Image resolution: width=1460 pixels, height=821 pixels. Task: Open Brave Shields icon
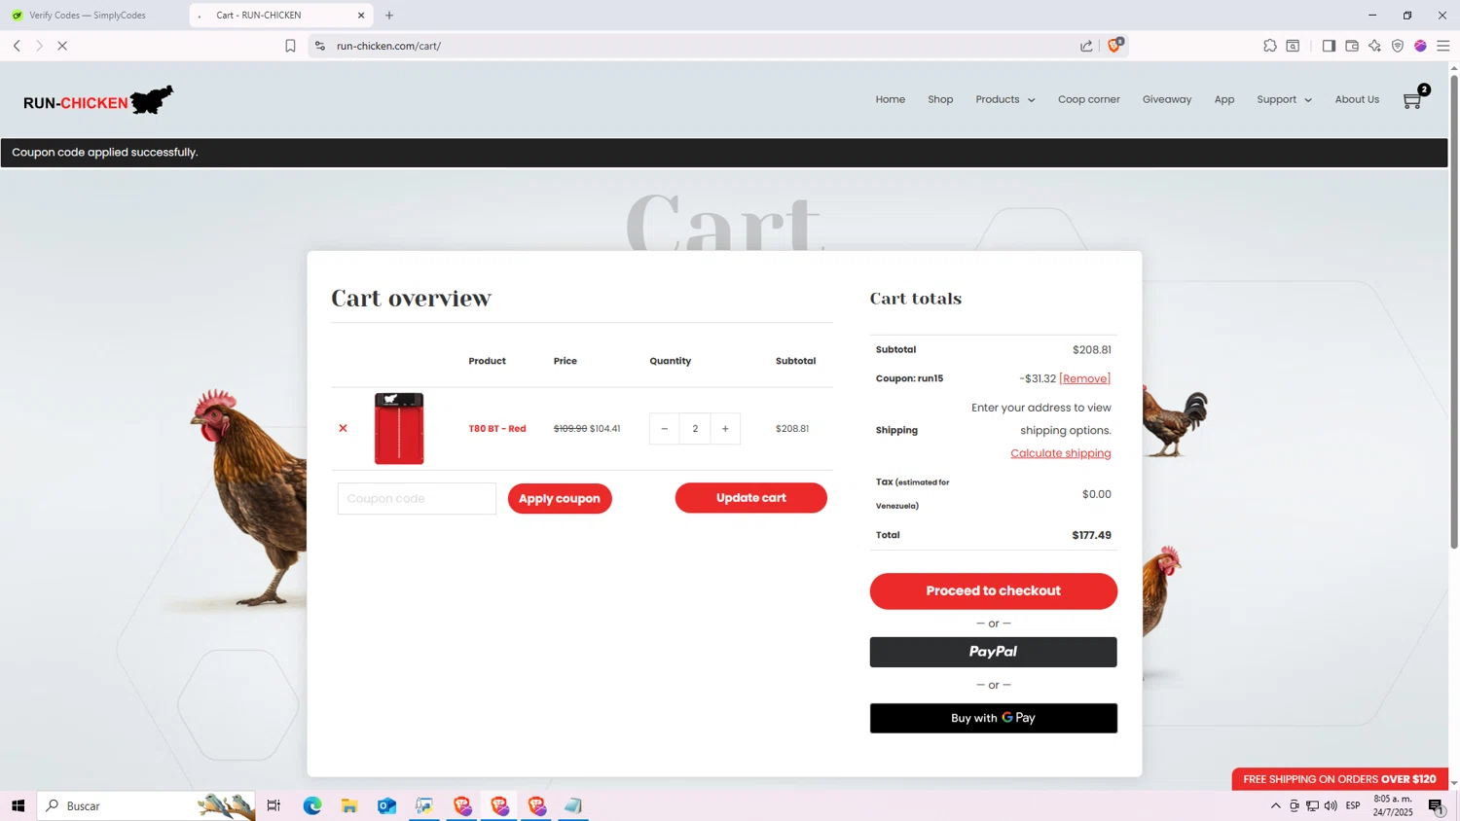pos(1115,45)
